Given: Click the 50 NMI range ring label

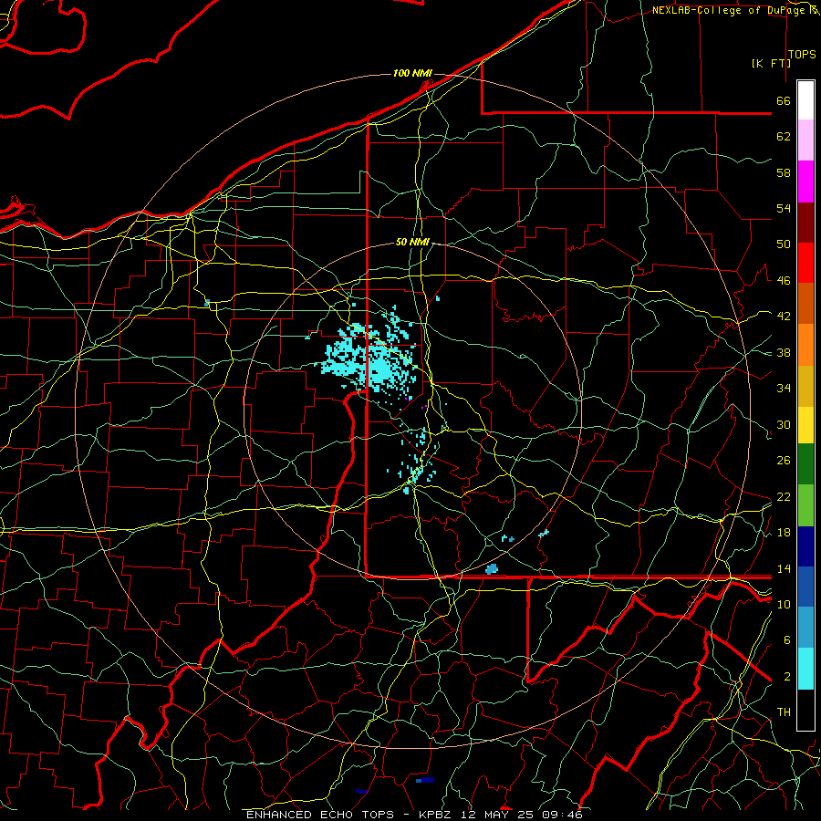Looking at the screenshot, I should pyautogui.click(x=412, y=242).
